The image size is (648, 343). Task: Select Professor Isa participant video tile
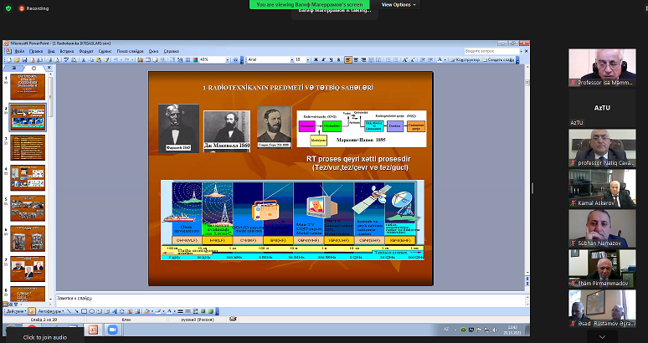point(602,68)
